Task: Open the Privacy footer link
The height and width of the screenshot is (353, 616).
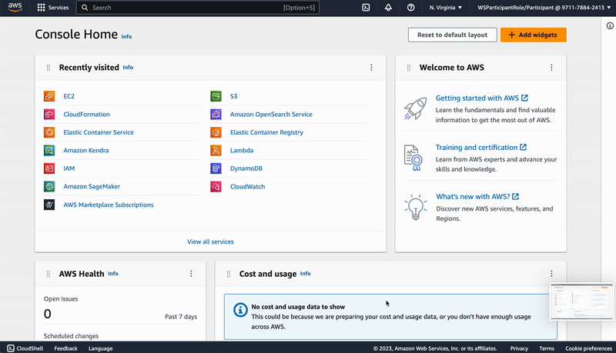Action: [519, 348]
